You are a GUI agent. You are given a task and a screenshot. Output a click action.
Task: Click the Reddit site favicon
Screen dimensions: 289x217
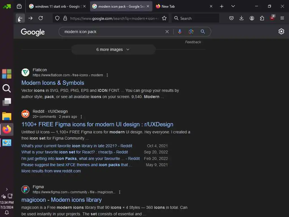pos(25,114)
